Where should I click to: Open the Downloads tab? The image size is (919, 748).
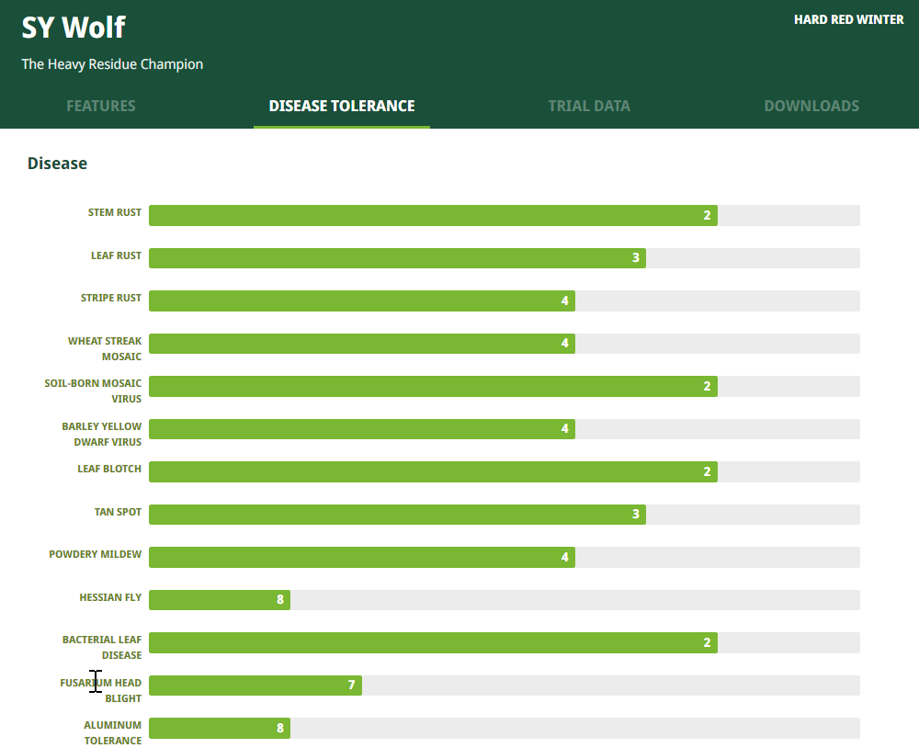tap(811, 106)
